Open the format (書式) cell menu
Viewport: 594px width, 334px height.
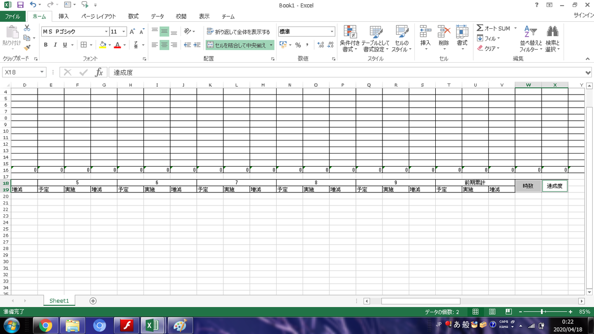point(462,39)
